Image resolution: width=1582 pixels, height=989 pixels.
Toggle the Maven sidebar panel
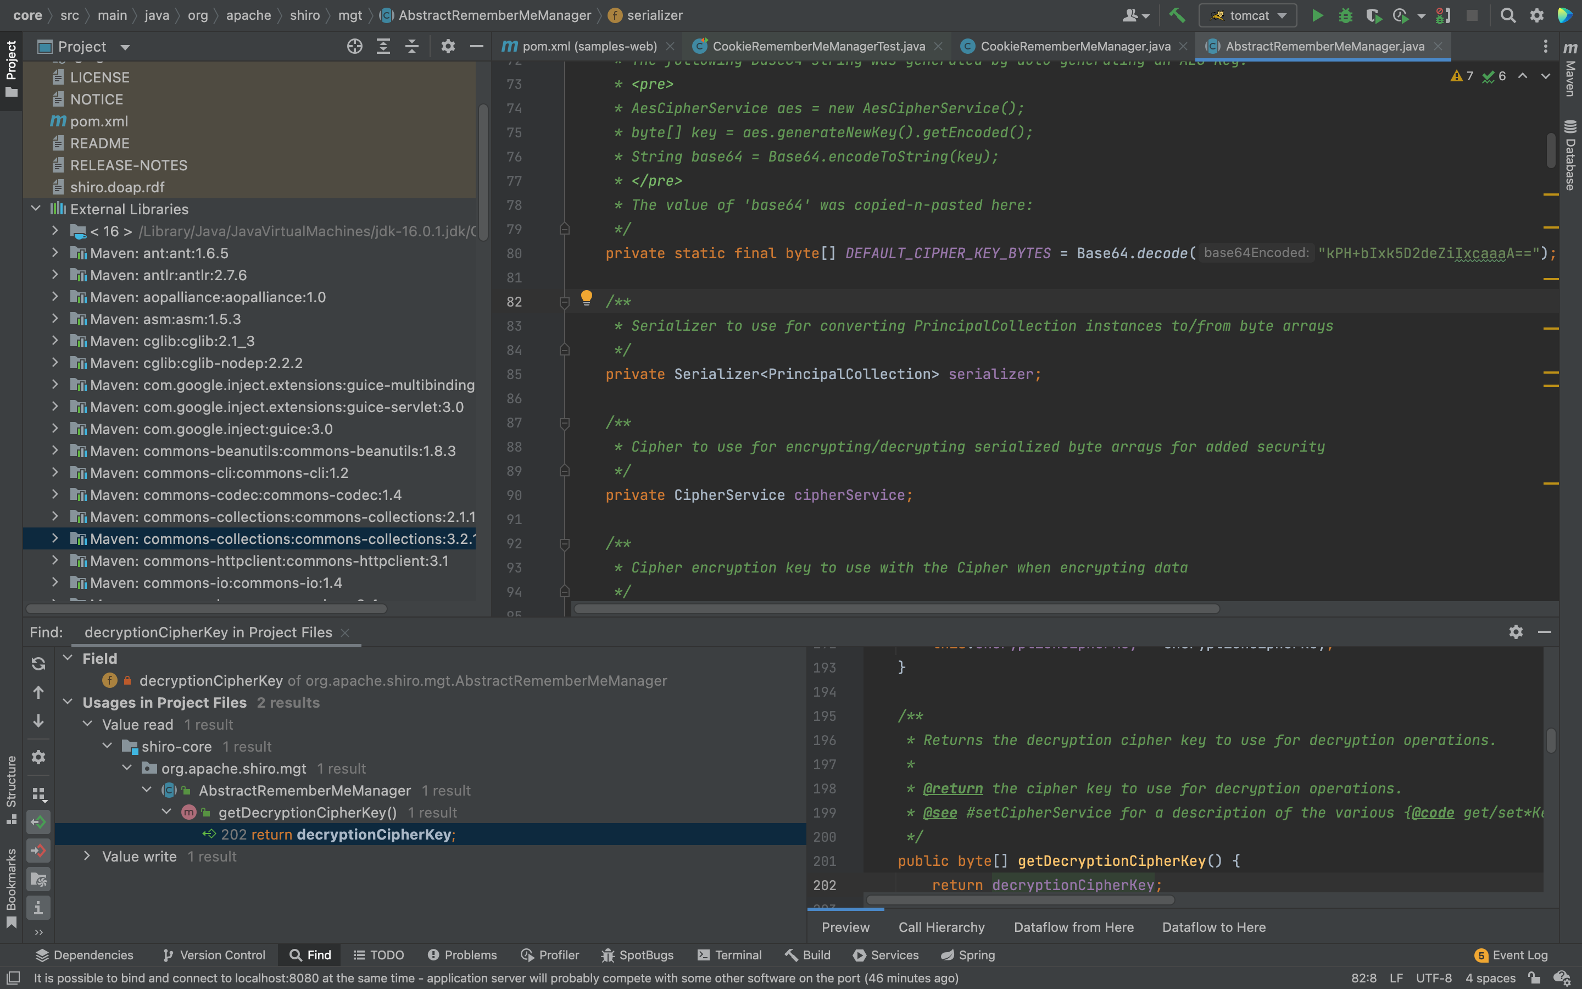tap(1570, 69)
